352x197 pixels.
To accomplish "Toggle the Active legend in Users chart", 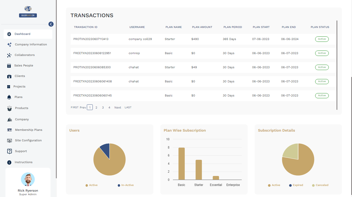I will point(91,185).
